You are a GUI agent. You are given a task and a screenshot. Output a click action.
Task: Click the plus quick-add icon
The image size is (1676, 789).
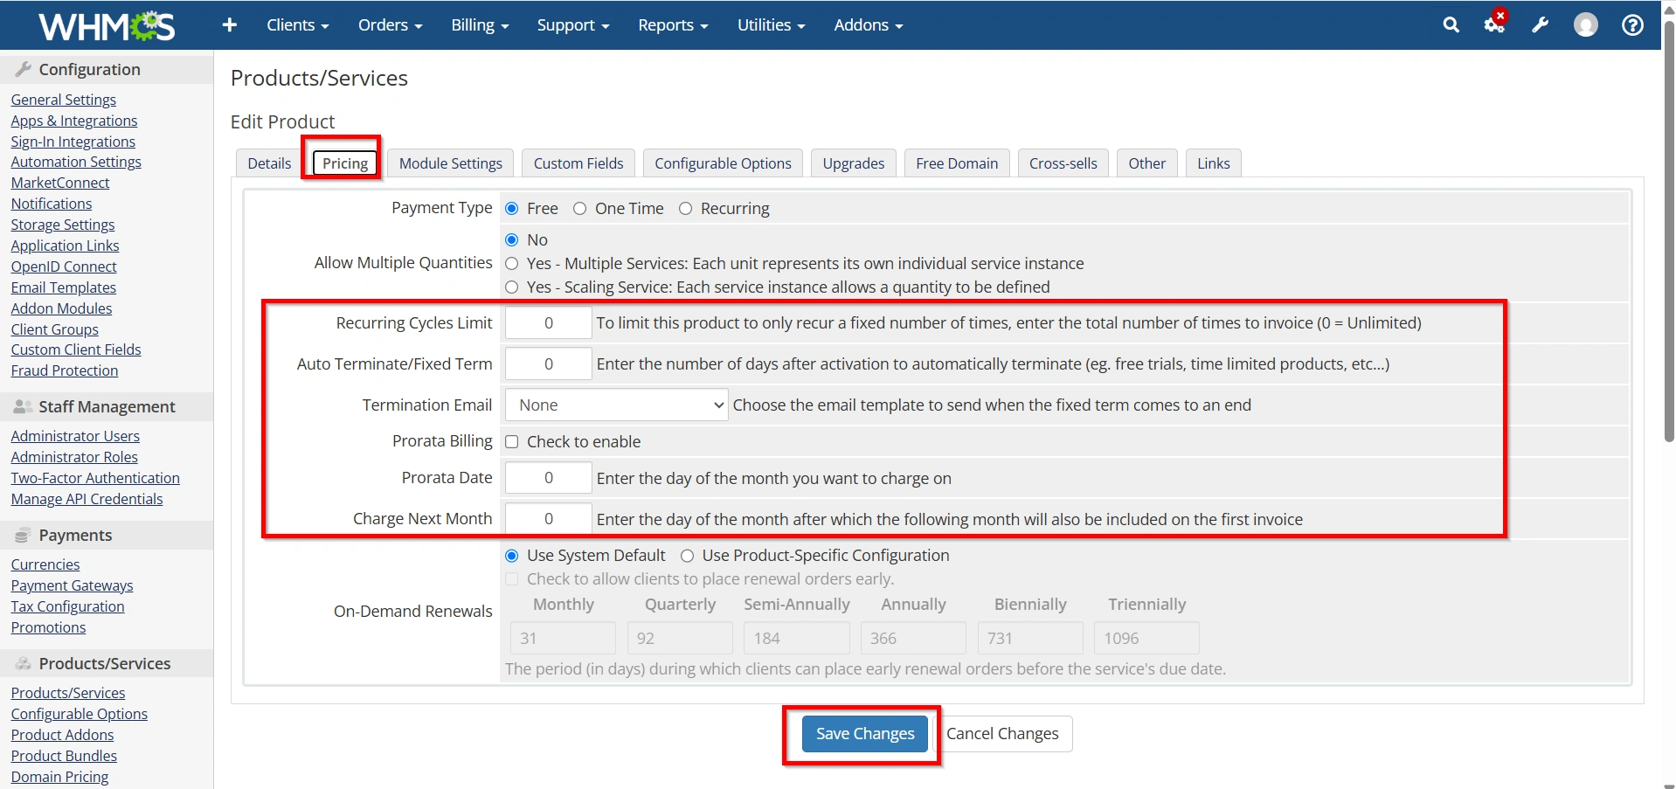tap(230, 25)
